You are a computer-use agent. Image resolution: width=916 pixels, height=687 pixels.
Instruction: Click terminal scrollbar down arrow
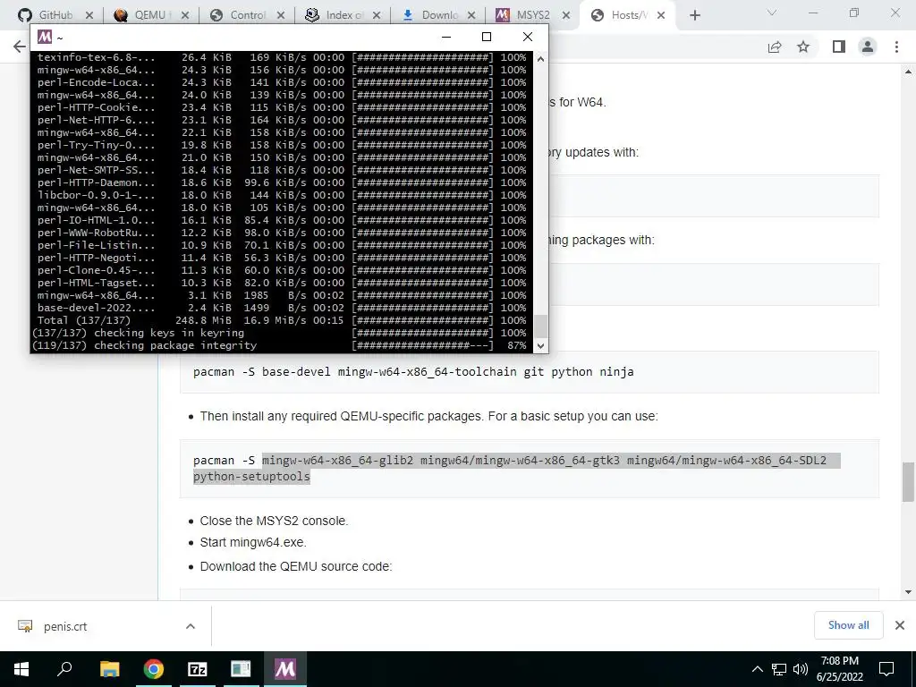(540, 346)
